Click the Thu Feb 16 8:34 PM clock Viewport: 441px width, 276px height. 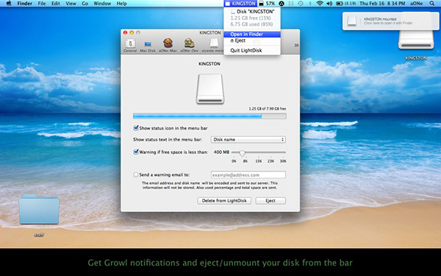click(x=382, y=4)
